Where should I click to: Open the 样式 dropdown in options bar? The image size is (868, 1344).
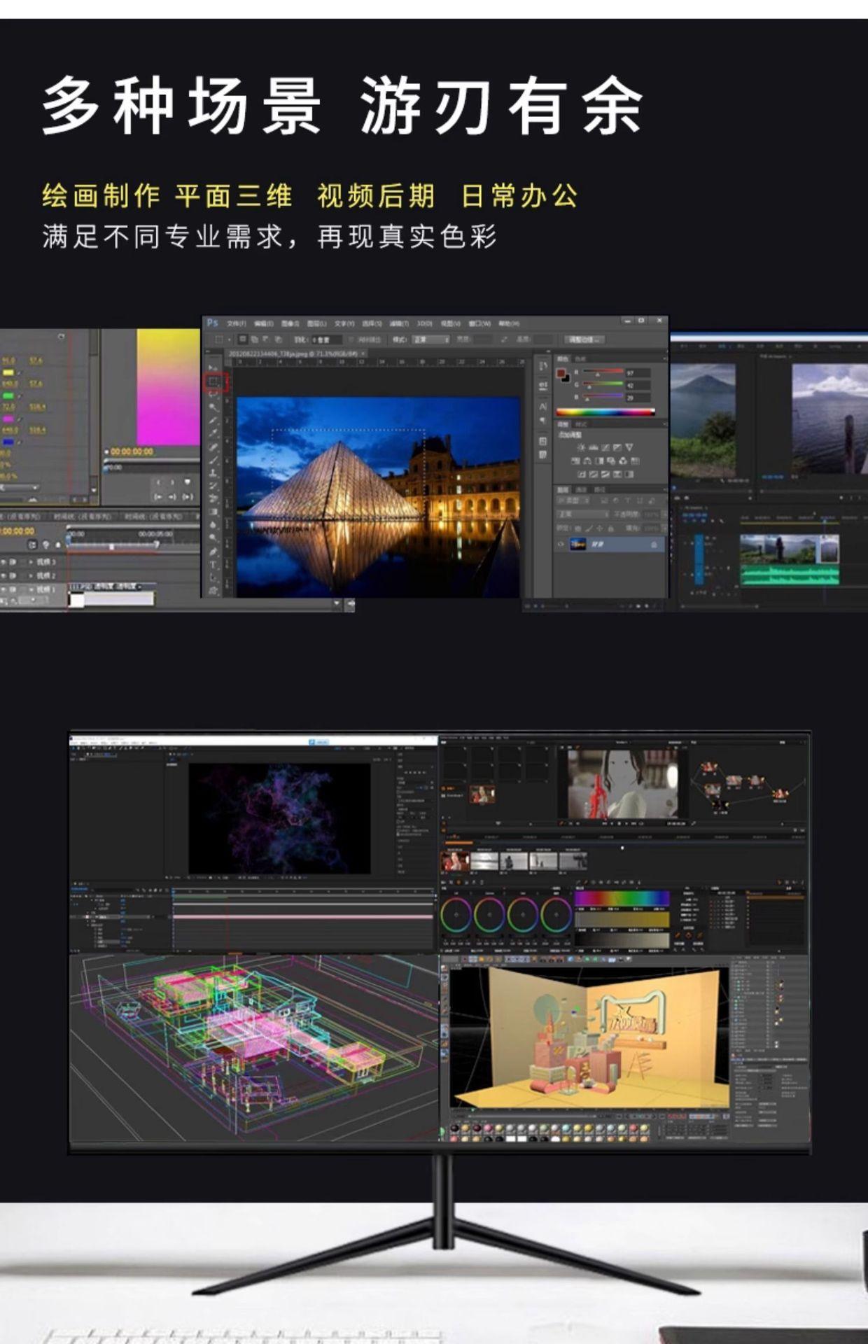[x=430, y=339]
